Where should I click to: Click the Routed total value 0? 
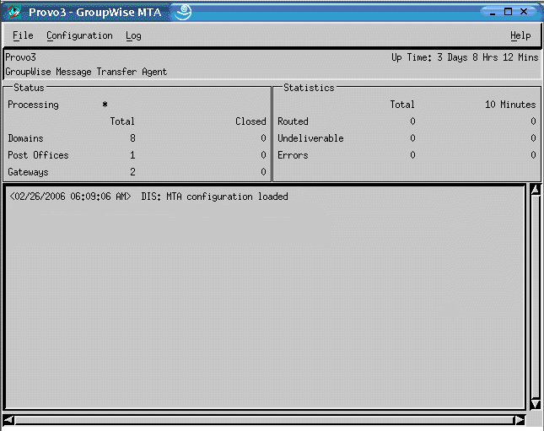[412, 121]
